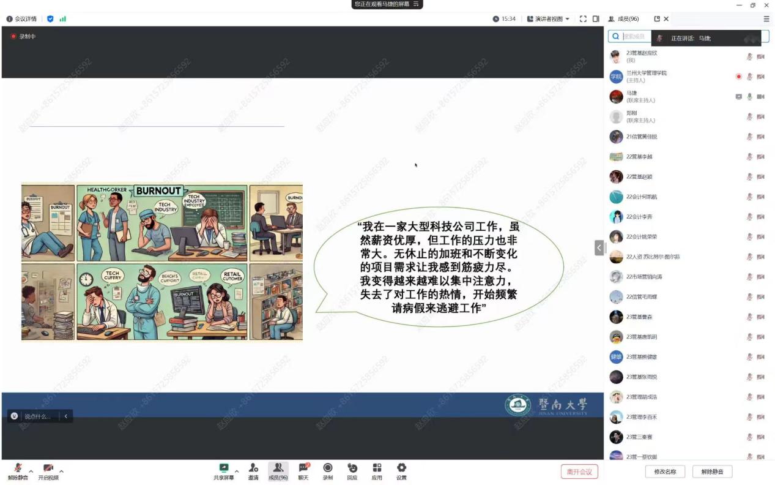Collapse the side panel with the edge arrow
This screenshot has width=775, height=485.
(x=599, y=247)
